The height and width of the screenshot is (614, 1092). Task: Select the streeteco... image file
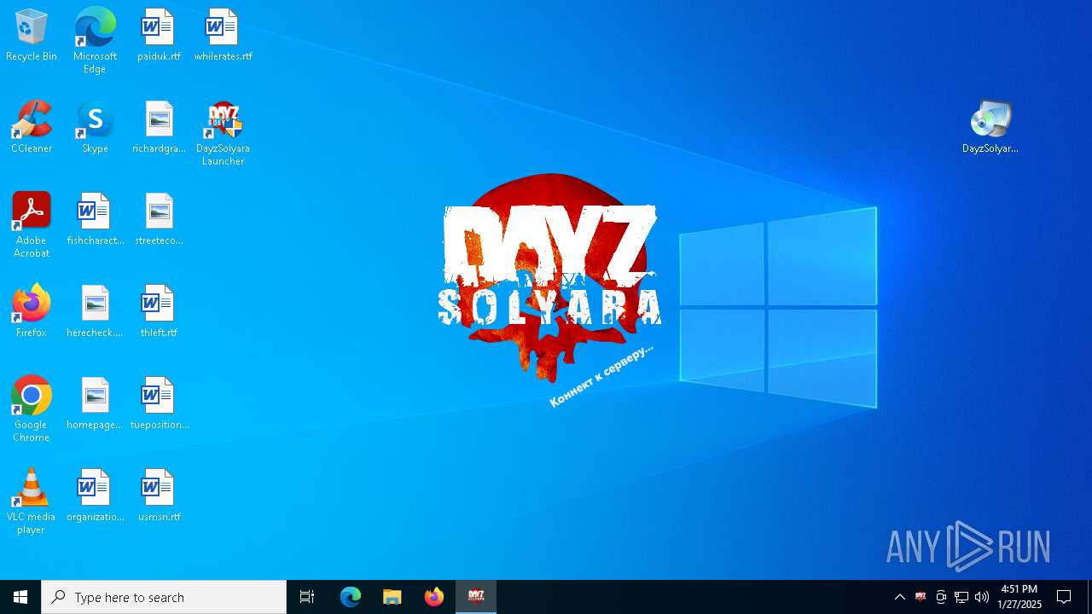click(x=159, y=219)
